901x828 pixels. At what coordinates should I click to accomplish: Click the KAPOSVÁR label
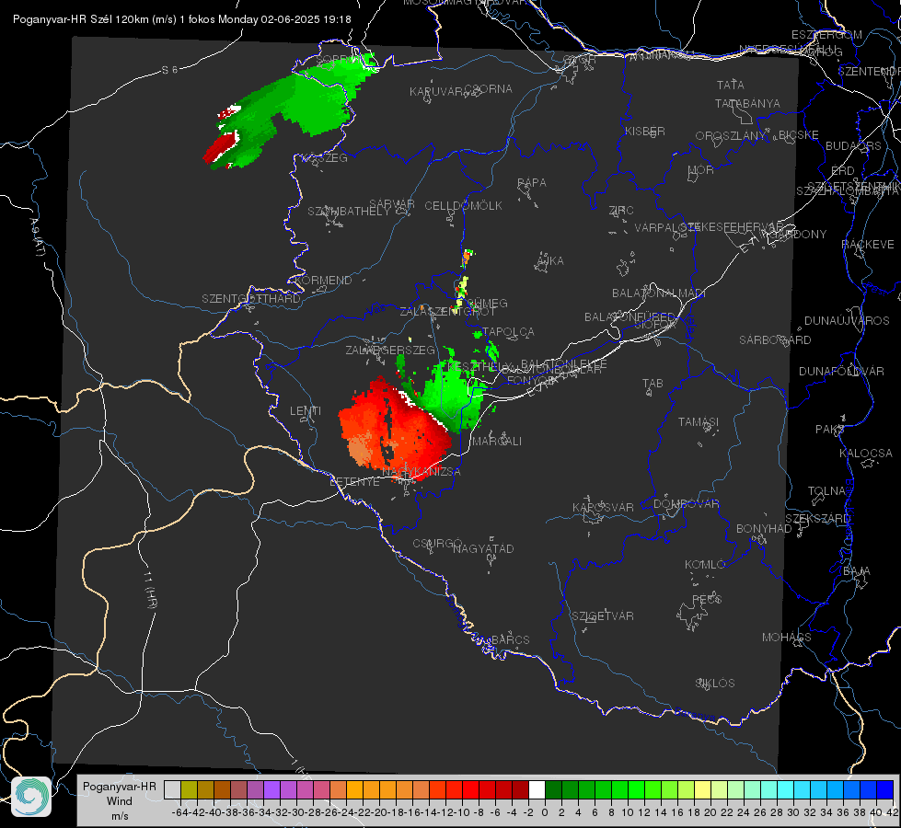pyautogui.click(x=603, y=507)
